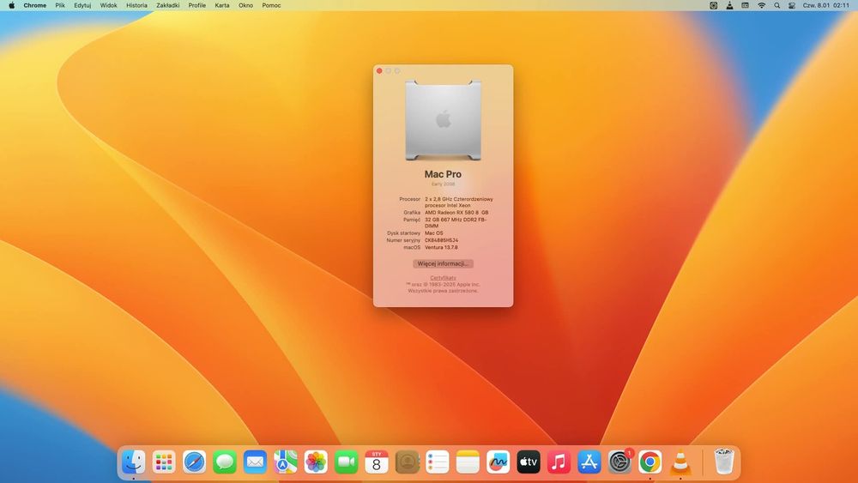This screenshot has height=483, width=858.
Task: Open Photos app in Dock
Action: pyautogui.click(x=316, y=462)
